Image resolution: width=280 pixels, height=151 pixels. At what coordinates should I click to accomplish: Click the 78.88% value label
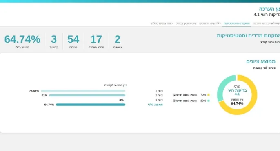click(34, 91)
